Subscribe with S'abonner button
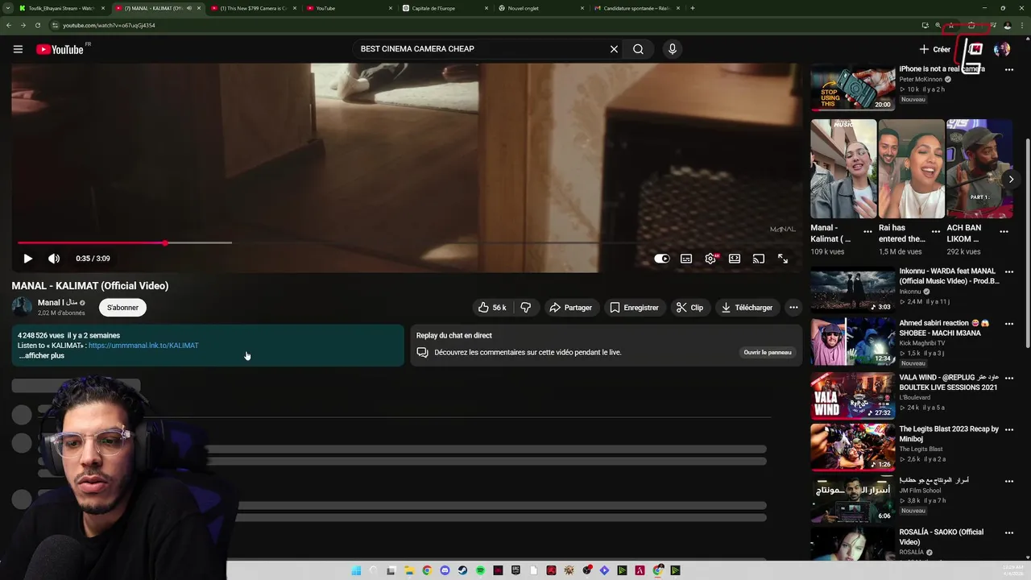This screenshot has height=580, width=1031. 122,308
